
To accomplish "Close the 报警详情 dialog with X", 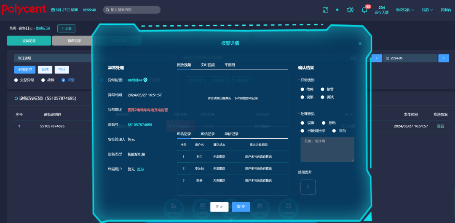I will pos(360,43).
